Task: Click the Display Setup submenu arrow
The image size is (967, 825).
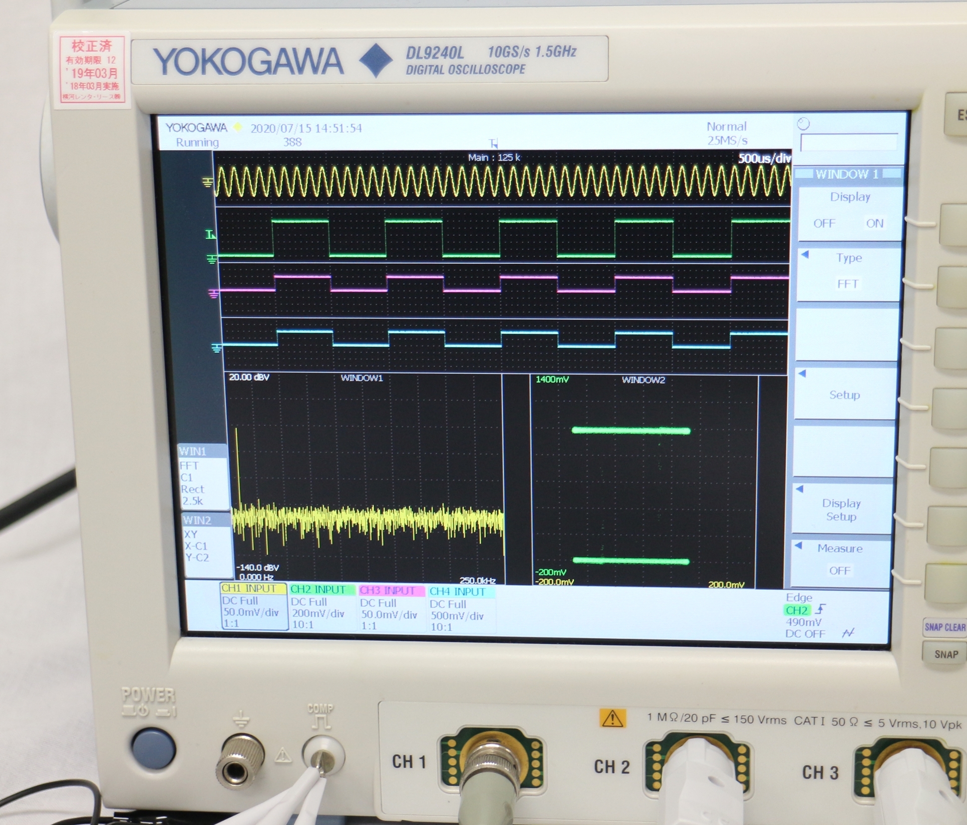Action: coord(799,489)
